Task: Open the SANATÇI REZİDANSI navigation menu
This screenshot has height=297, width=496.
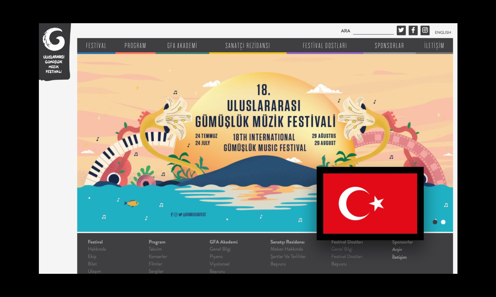Action: coord(248,46)
